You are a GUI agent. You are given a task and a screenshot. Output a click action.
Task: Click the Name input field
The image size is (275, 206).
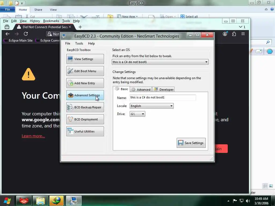[163, 98]
